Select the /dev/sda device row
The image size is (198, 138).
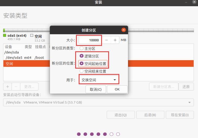click(27, 52)
